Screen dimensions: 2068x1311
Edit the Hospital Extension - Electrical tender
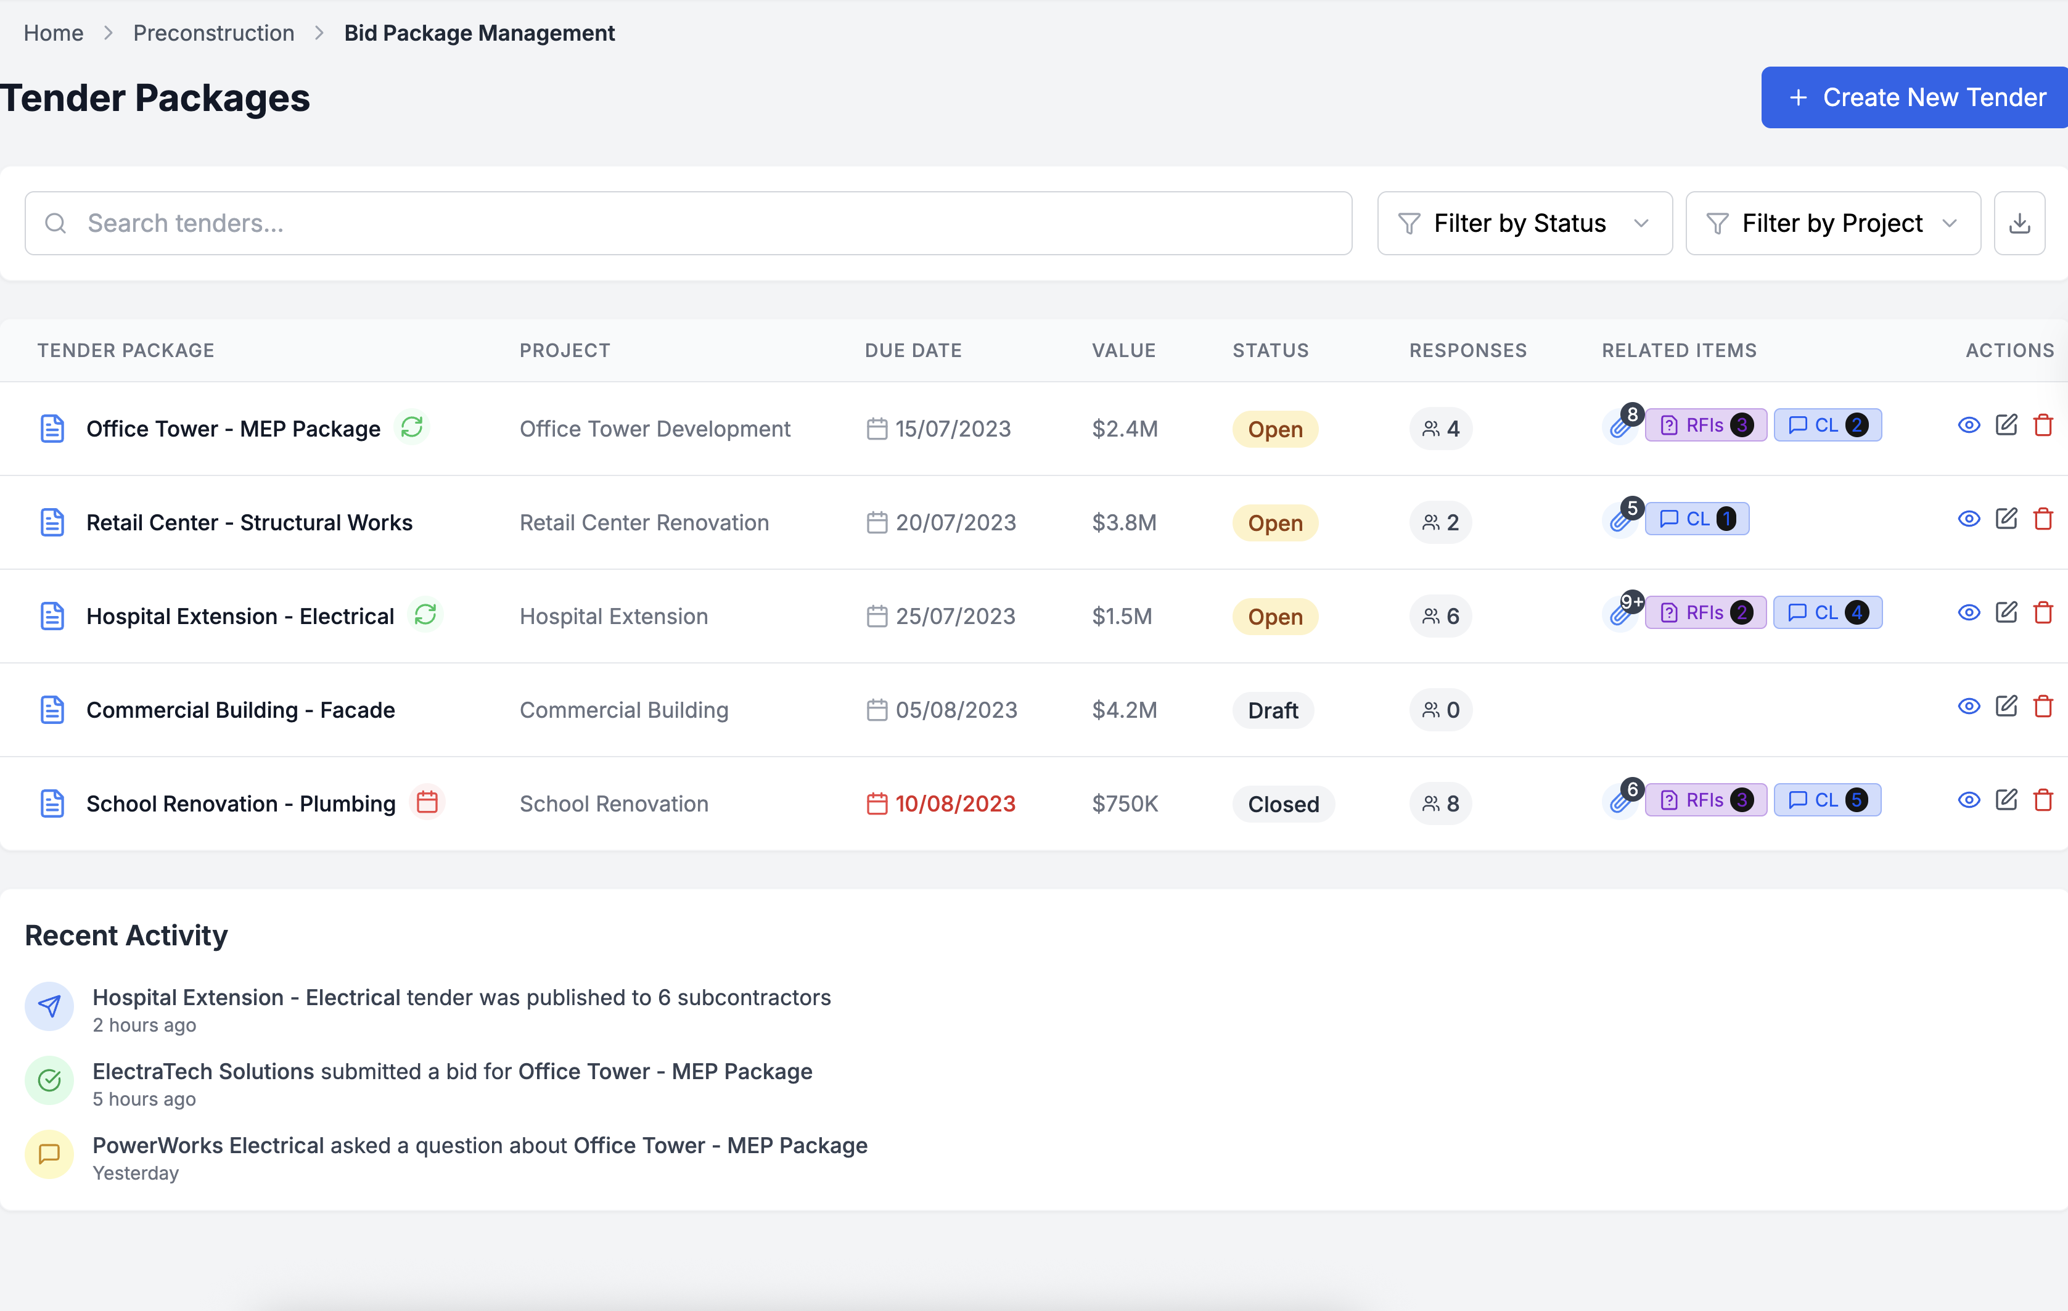2006,612
